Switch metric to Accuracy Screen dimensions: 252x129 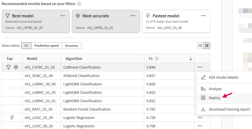point(72,46)
